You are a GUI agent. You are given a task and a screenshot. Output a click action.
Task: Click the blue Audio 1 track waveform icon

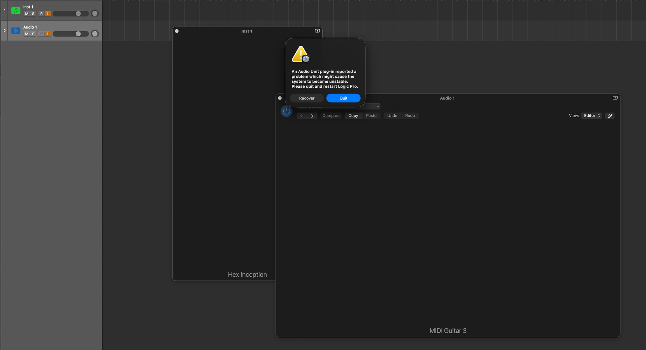[16, 31]
